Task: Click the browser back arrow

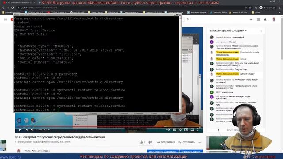Action: pyautogui.click(x=3, y=8)
